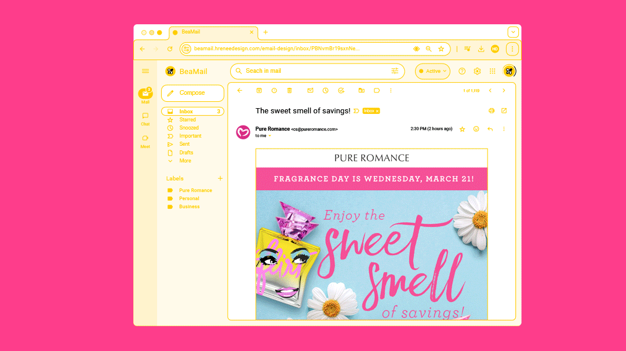The width and height of the screenshot is (626, 351).
Task: Bookmark this page star icon
Action: (441, 49)
